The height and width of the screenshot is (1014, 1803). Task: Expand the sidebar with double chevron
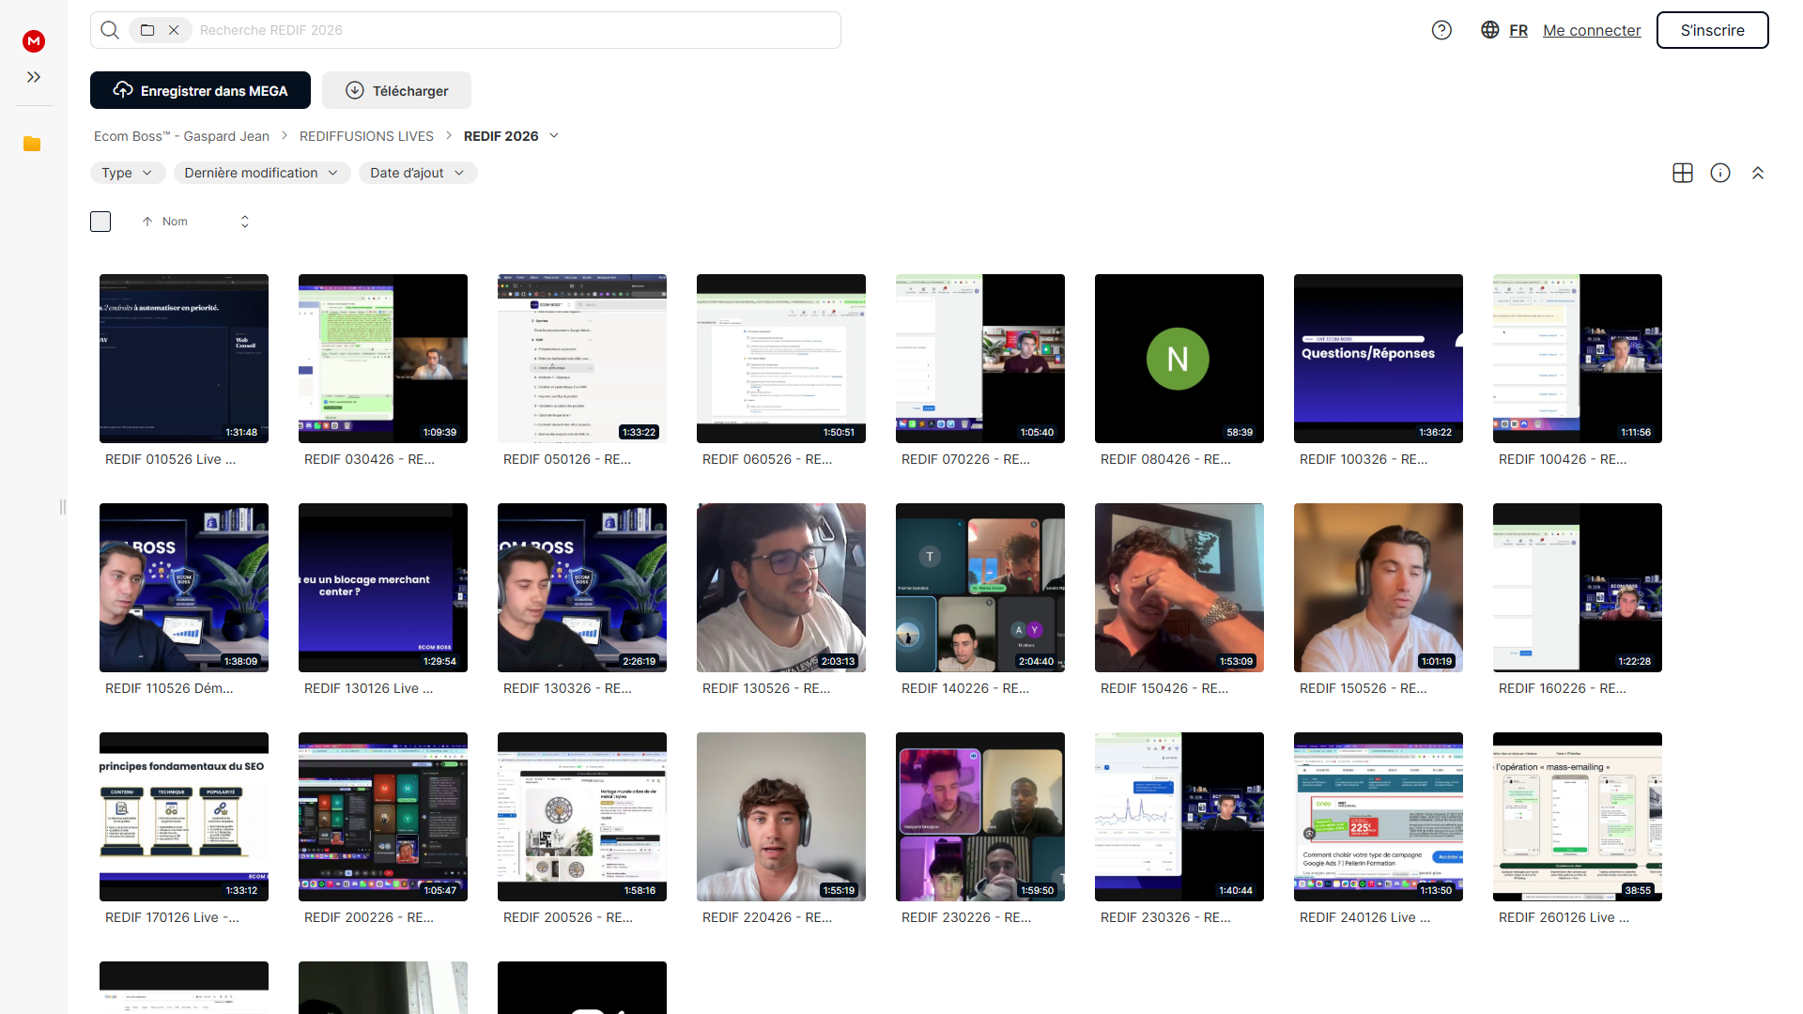34,77
